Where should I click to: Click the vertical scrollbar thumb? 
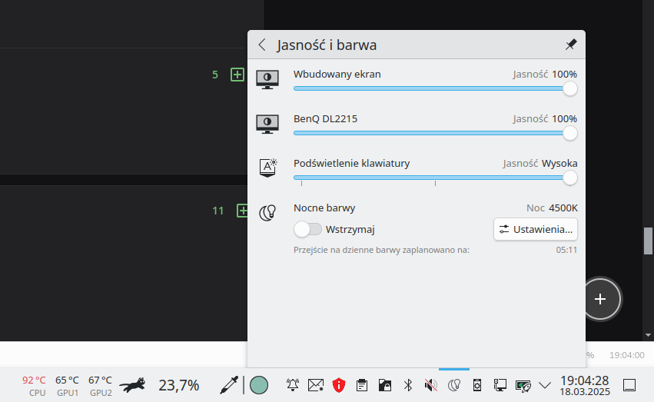pos(648,241)
